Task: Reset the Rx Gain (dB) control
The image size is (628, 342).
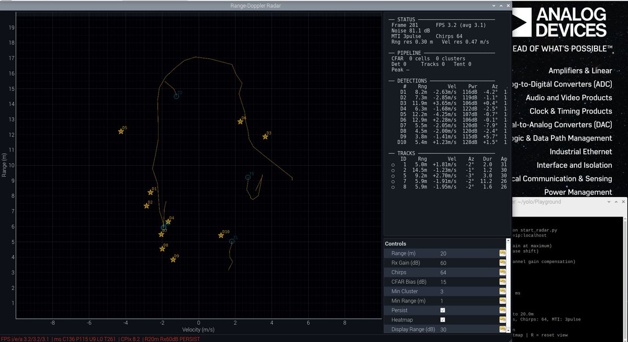Action: [x=502, y=263]
